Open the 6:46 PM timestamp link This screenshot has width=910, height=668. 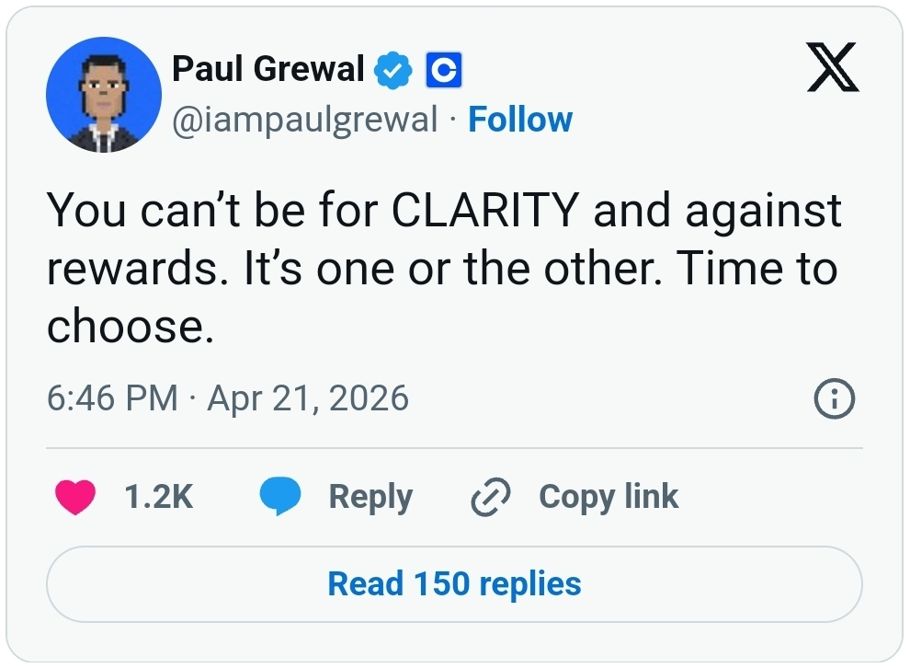pos(111,398)
